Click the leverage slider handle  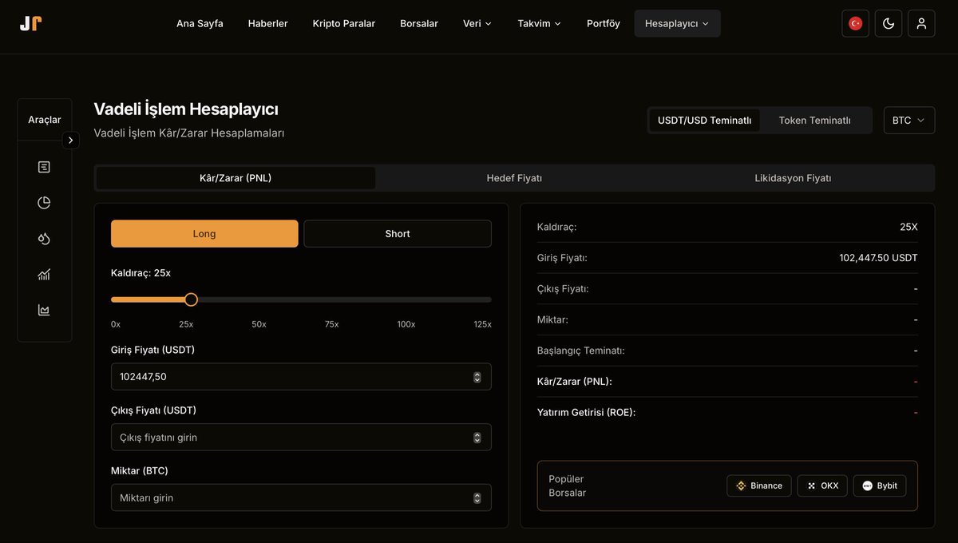coord(191,299)
